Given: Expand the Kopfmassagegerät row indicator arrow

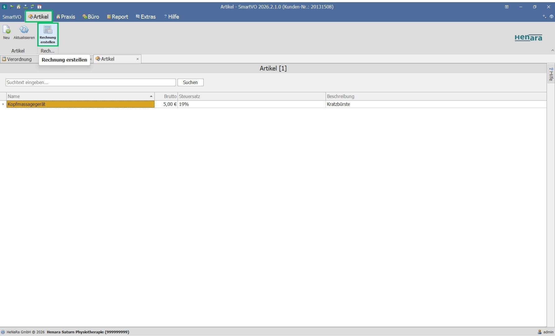Looking at the screenshot, I should tap(3, 104).
